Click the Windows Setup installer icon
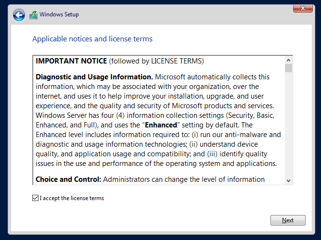Viewport: 321px width, 240px height. [x=33, y=15]
